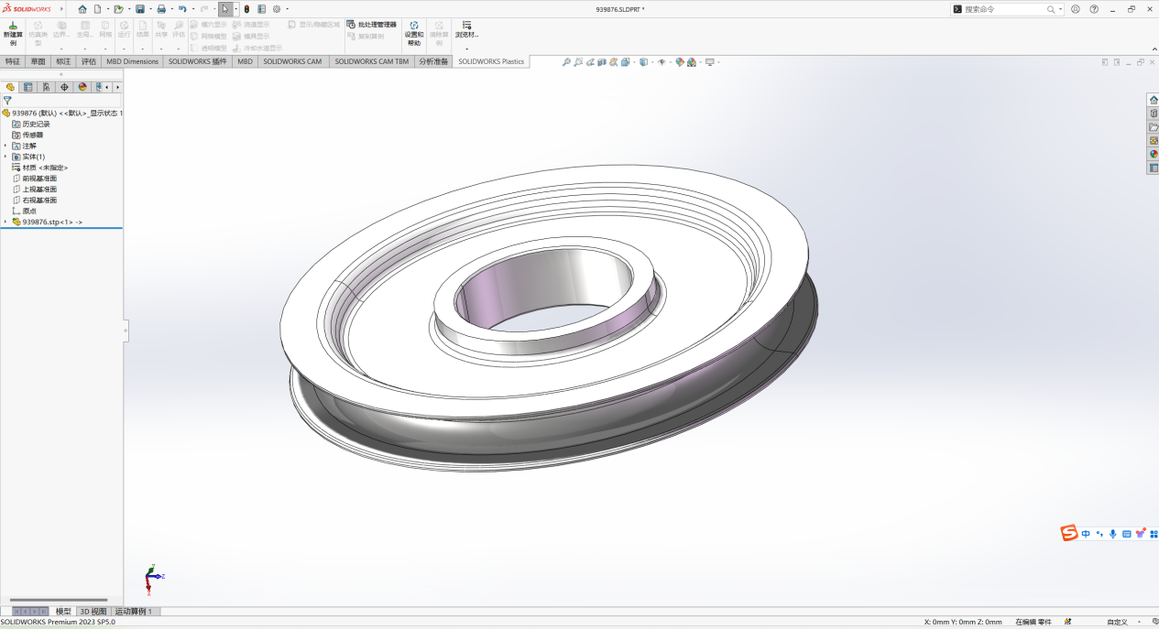Open the 浏览材... dropdown arrow
The height and width of the screenshot is (629, 1159).
tap(466, 49)
